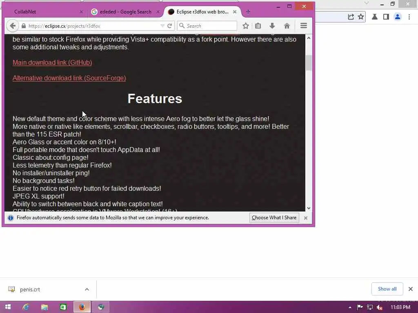Click Chrome share page icon
This screenshot has width=418, height=313.
coord(351,17)
